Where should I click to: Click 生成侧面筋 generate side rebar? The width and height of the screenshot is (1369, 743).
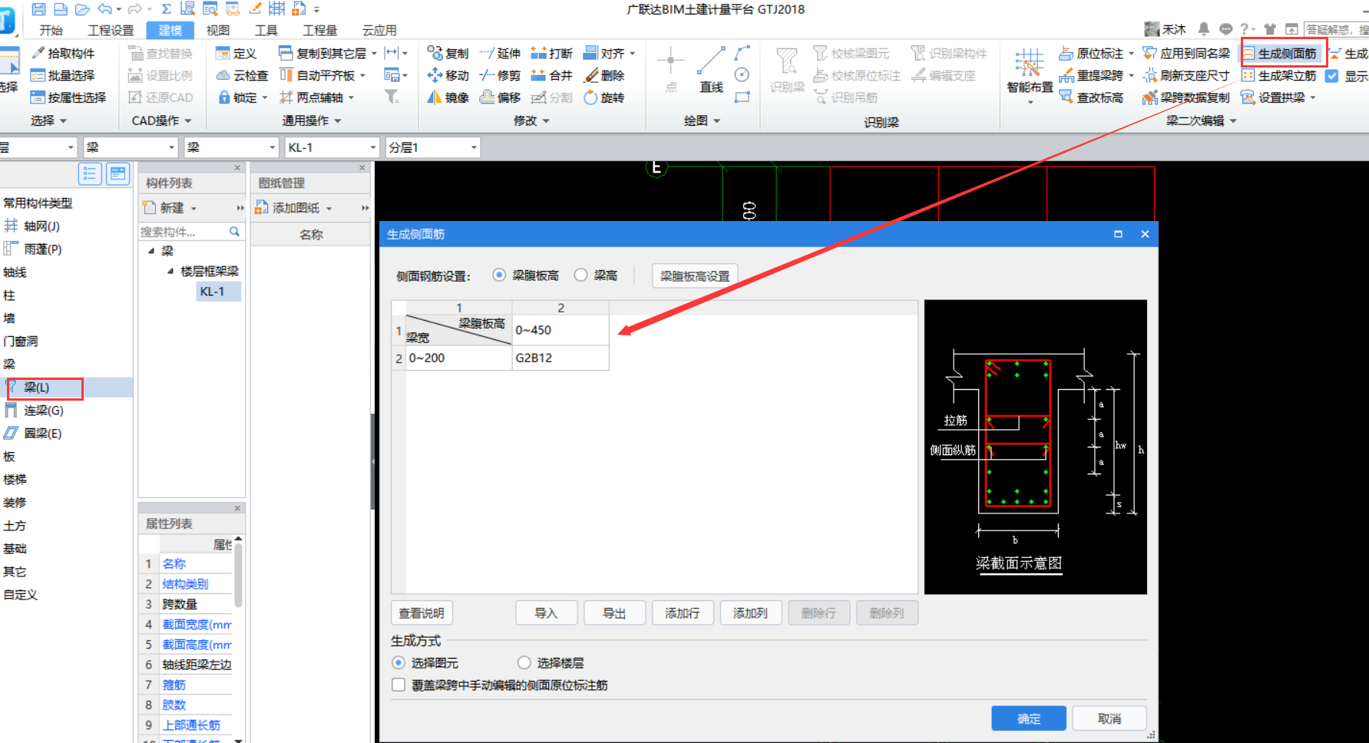[1280, 53]
